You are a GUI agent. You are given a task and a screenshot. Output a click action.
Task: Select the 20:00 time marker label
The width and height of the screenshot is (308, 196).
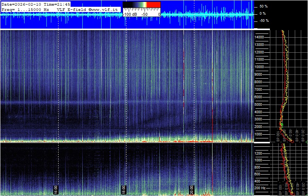point(192,189)
